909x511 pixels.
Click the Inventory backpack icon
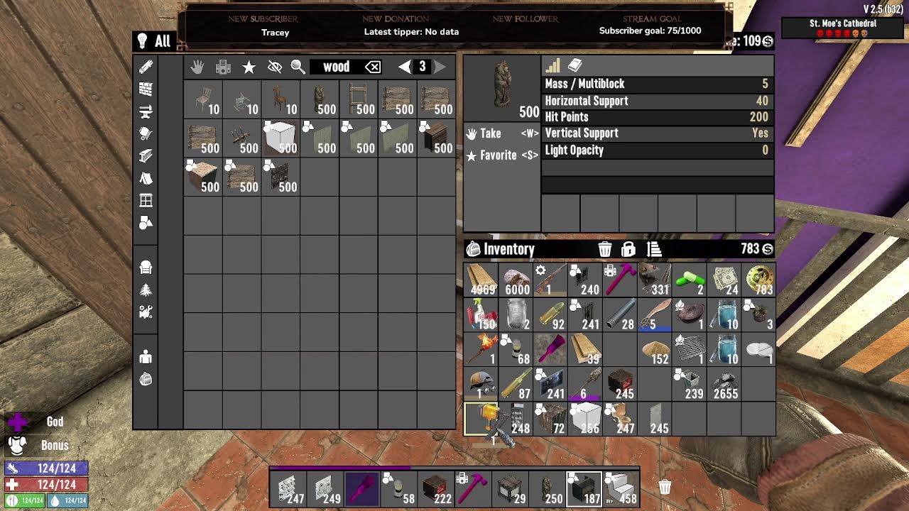pos(473,249)
